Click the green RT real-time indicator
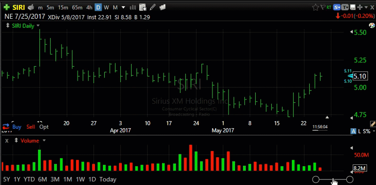The height and width of the screenshot is (185, 376). [329, 8]
